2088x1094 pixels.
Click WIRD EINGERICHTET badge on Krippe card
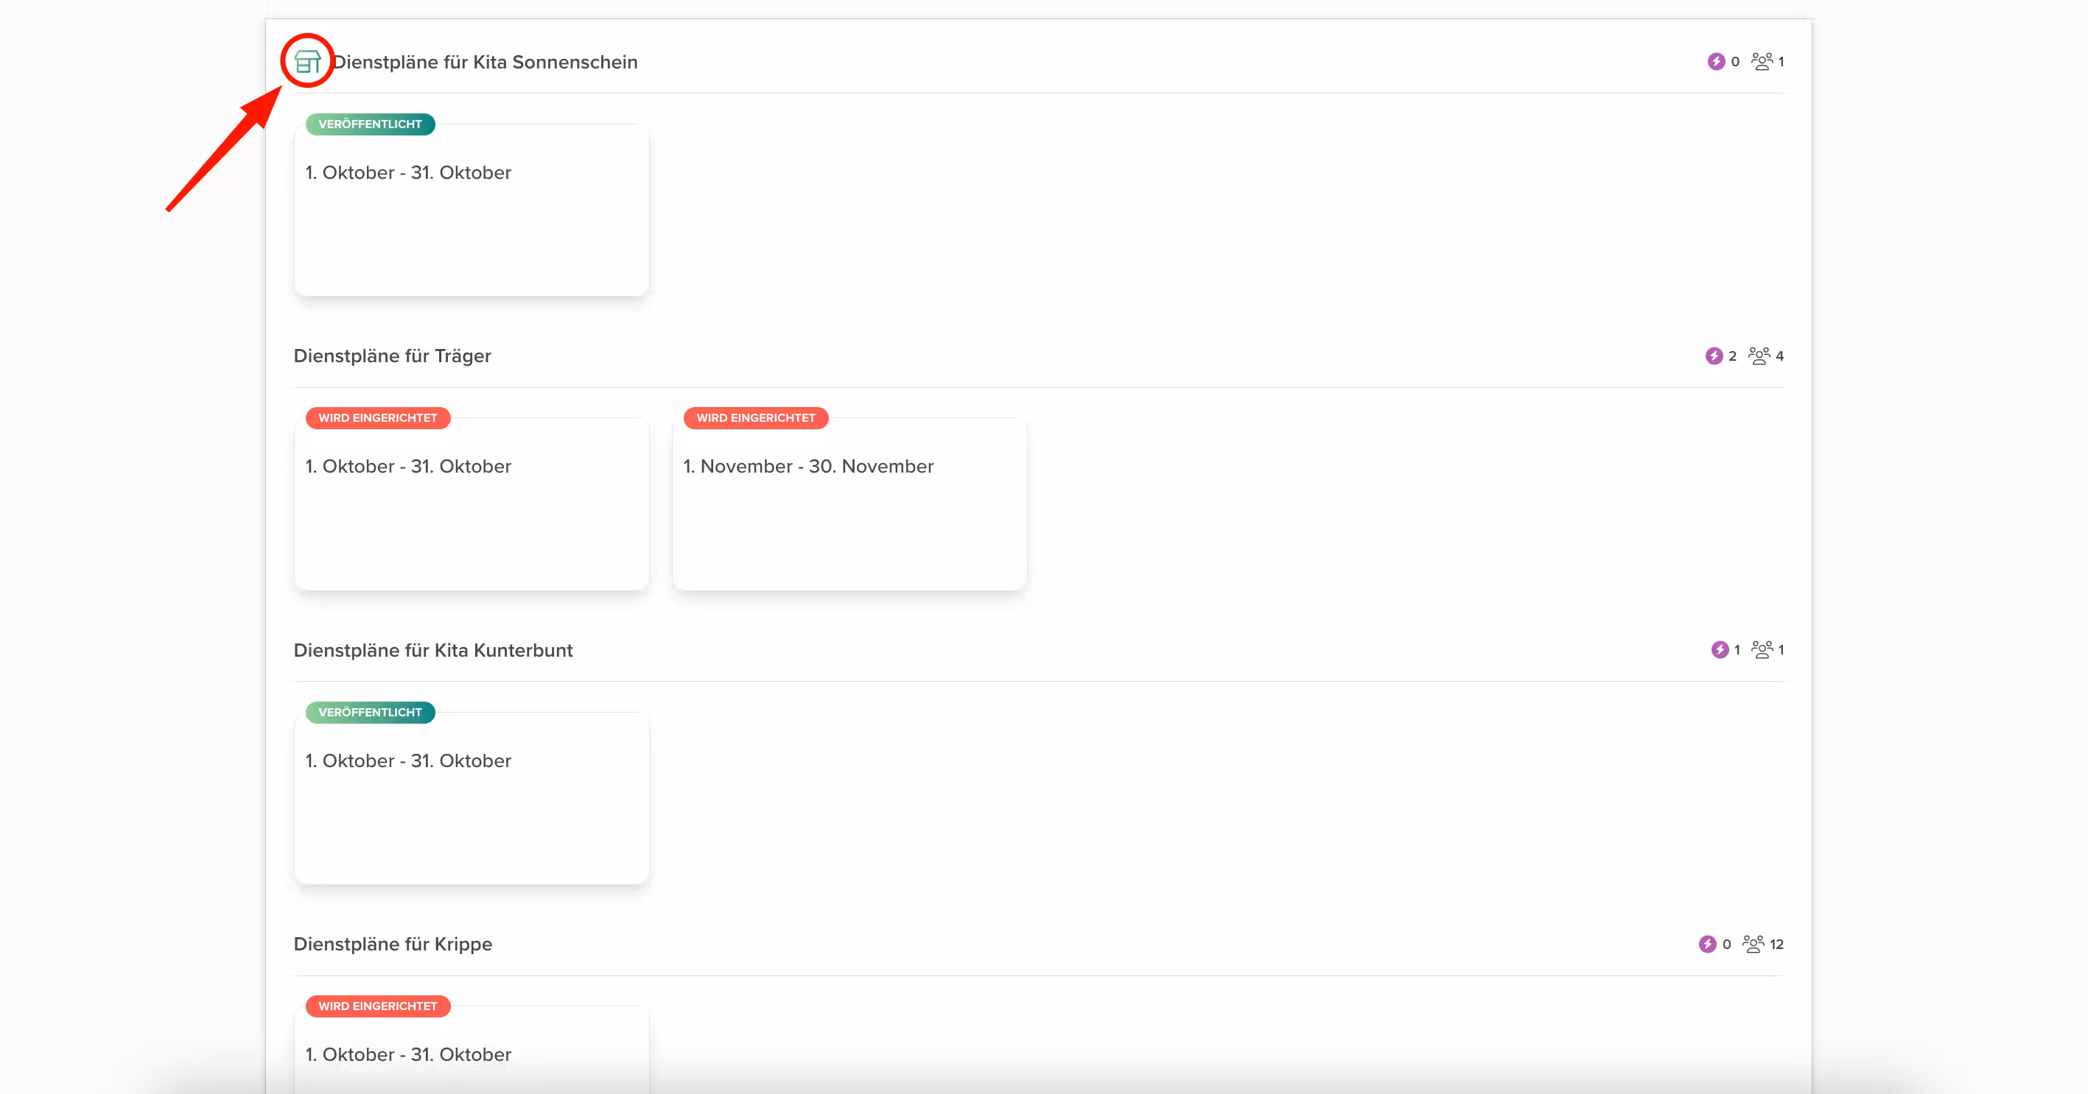[x=377, y=1006]
